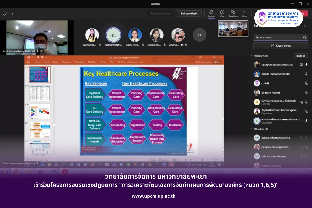Click Share button in PowerPoint
The image size is (312, 208).
pos(217,62)
